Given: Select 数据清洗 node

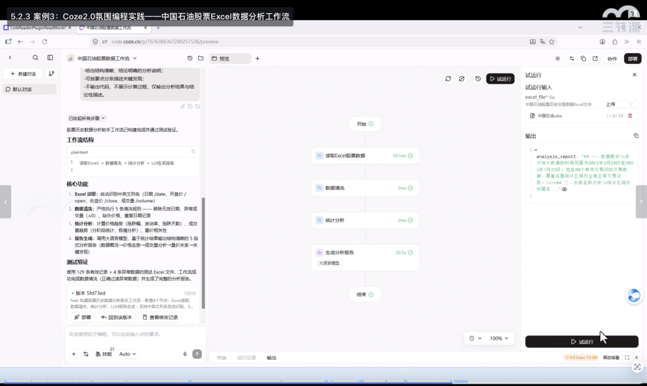Looking at the screenshot, I should tap(365, 188).
